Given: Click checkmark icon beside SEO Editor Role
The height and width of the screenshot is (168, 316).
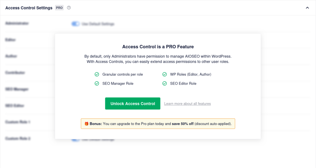Looking at the screenshot, I should click(x=164, y=83).
